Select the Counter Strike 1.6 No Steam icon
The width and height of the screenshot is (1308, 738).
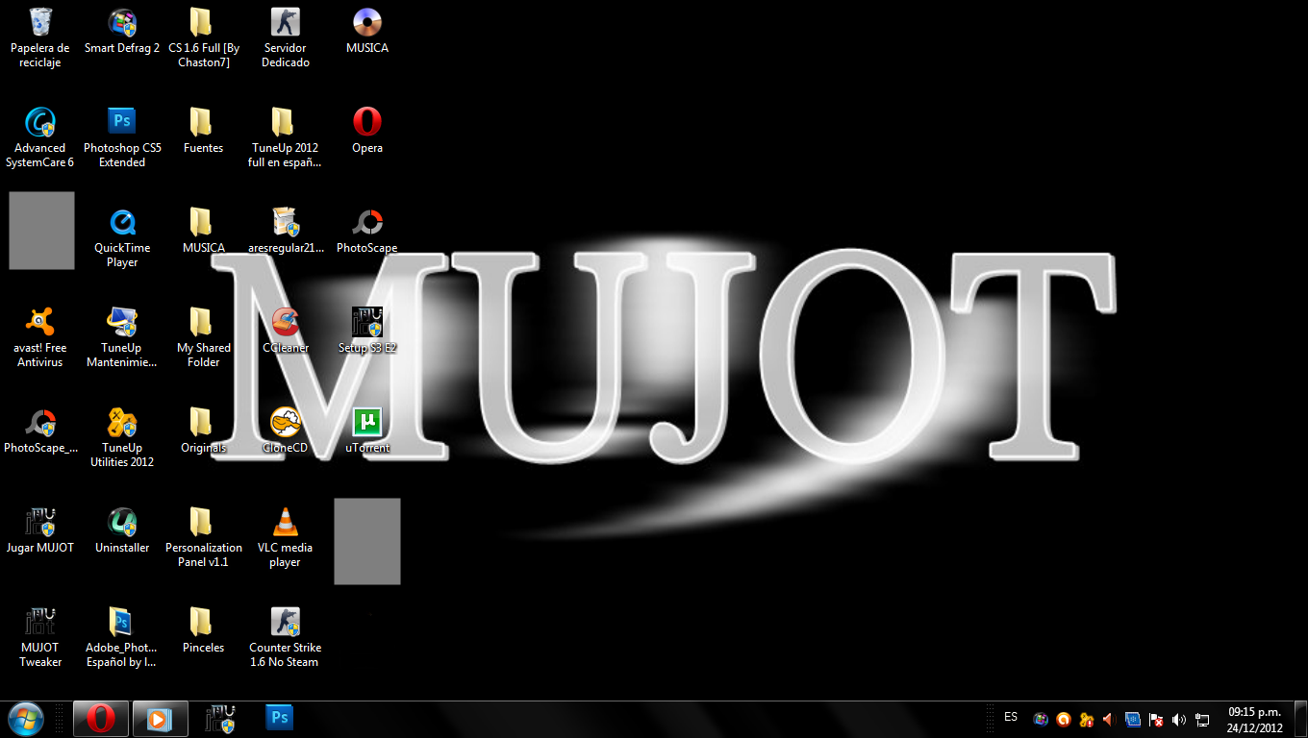point(286,623)
